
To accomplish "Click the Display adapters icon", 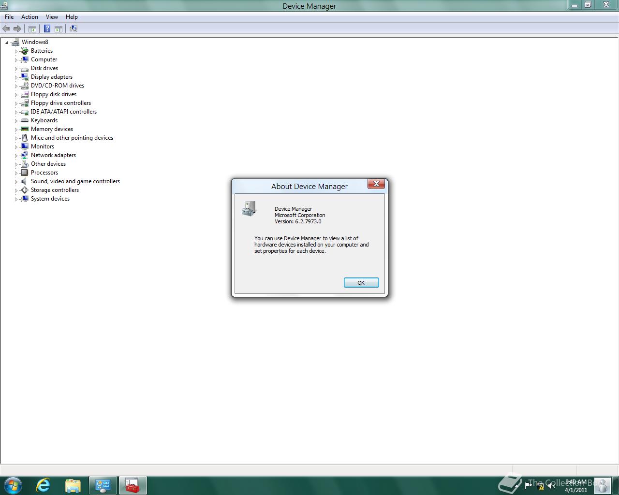I will (25, 77).
